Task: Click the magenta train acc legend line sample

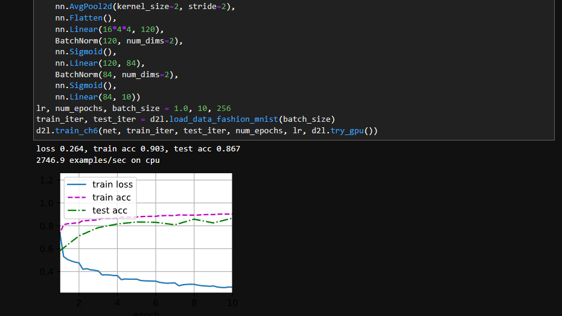Action: click(x=77, y=198)
